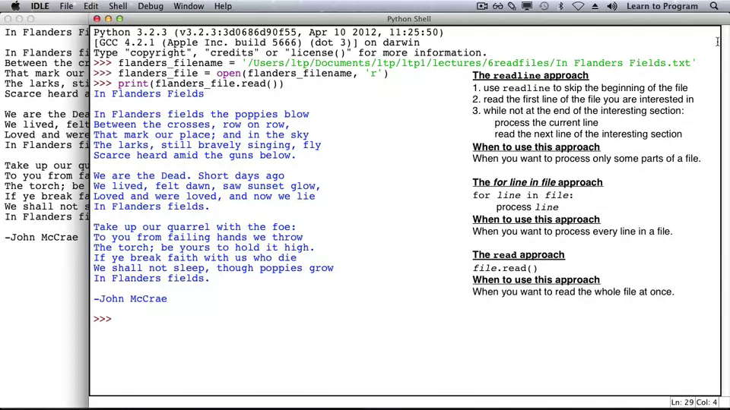Open the IDLE application menu
The image size is (730, 410).
click(40, 6)
